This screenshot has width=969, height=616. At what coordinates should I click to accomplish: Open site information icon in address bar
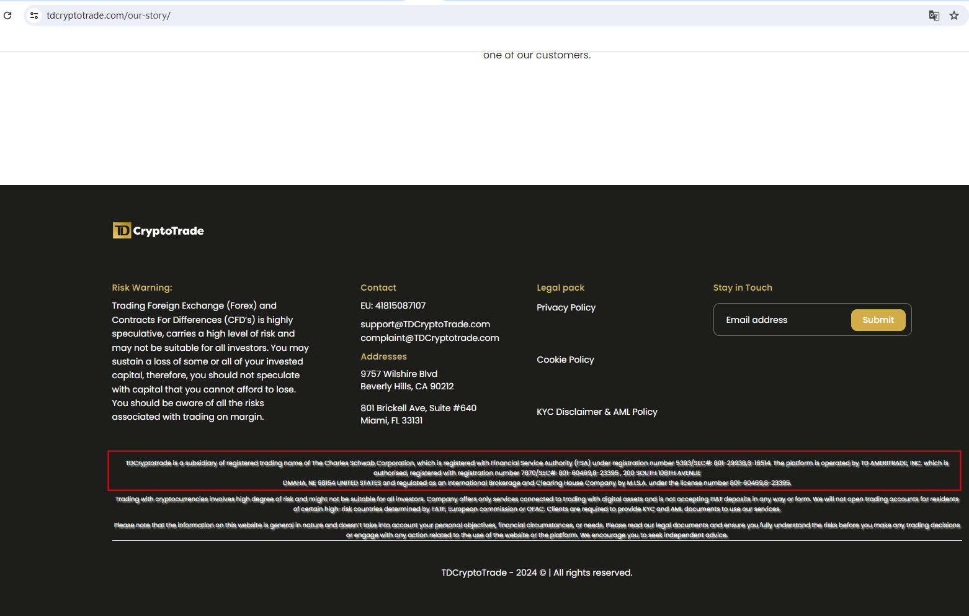34,16
